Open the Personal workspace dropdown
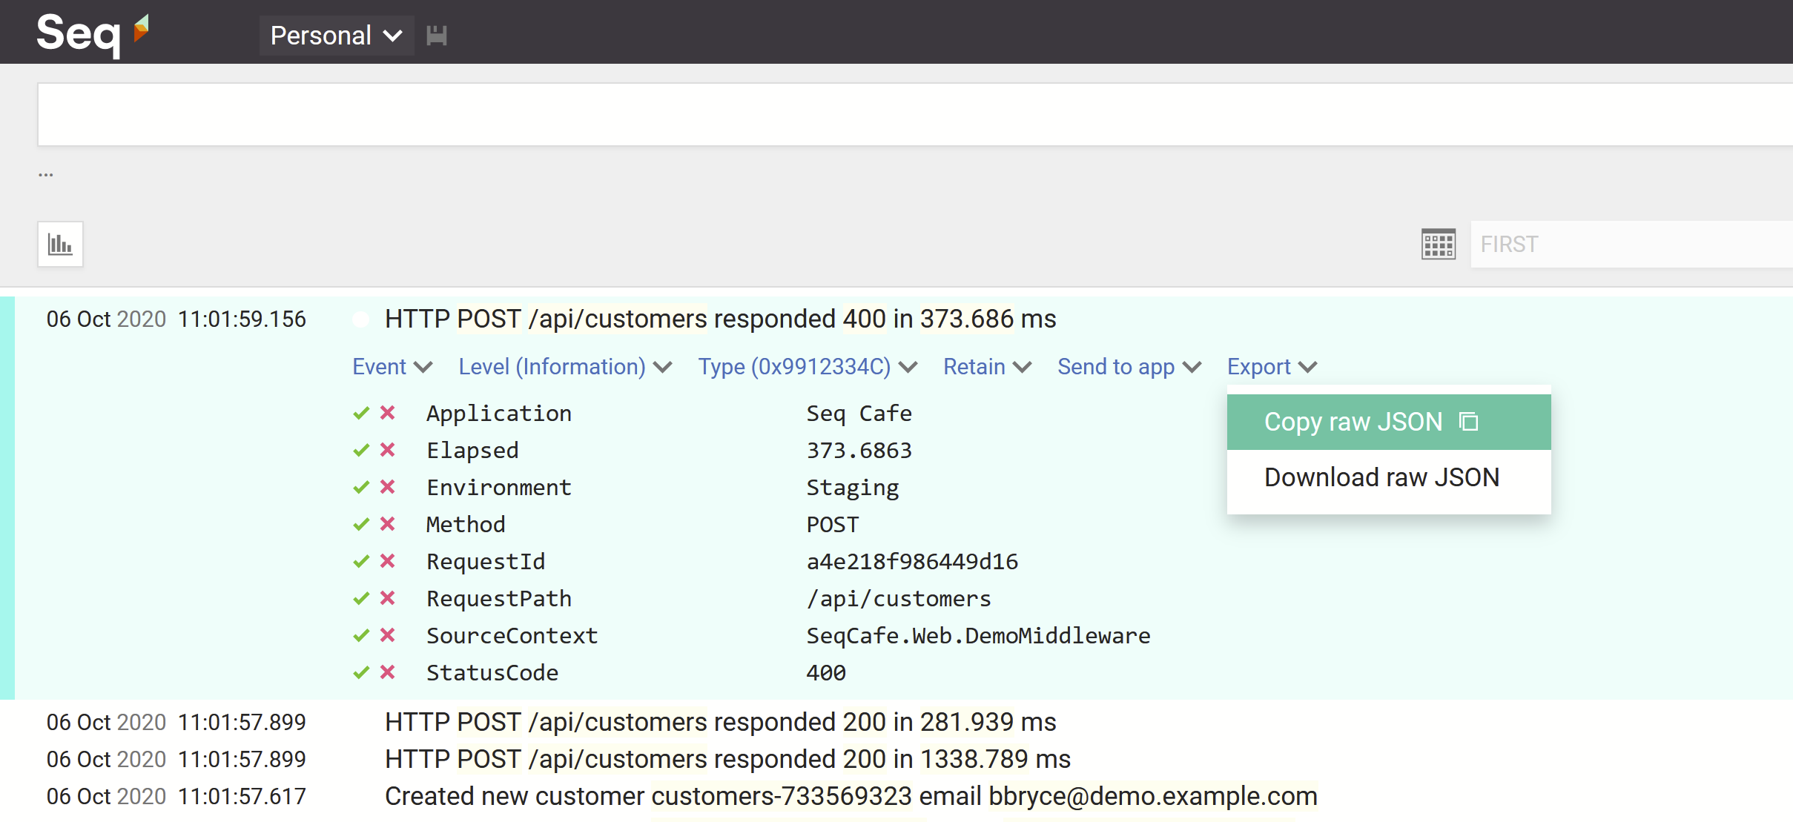This screenshot has width=1793, height=822. click(336, 35)
